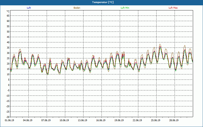Click the -5 value on the y-axis

click(x=8, y=90)
